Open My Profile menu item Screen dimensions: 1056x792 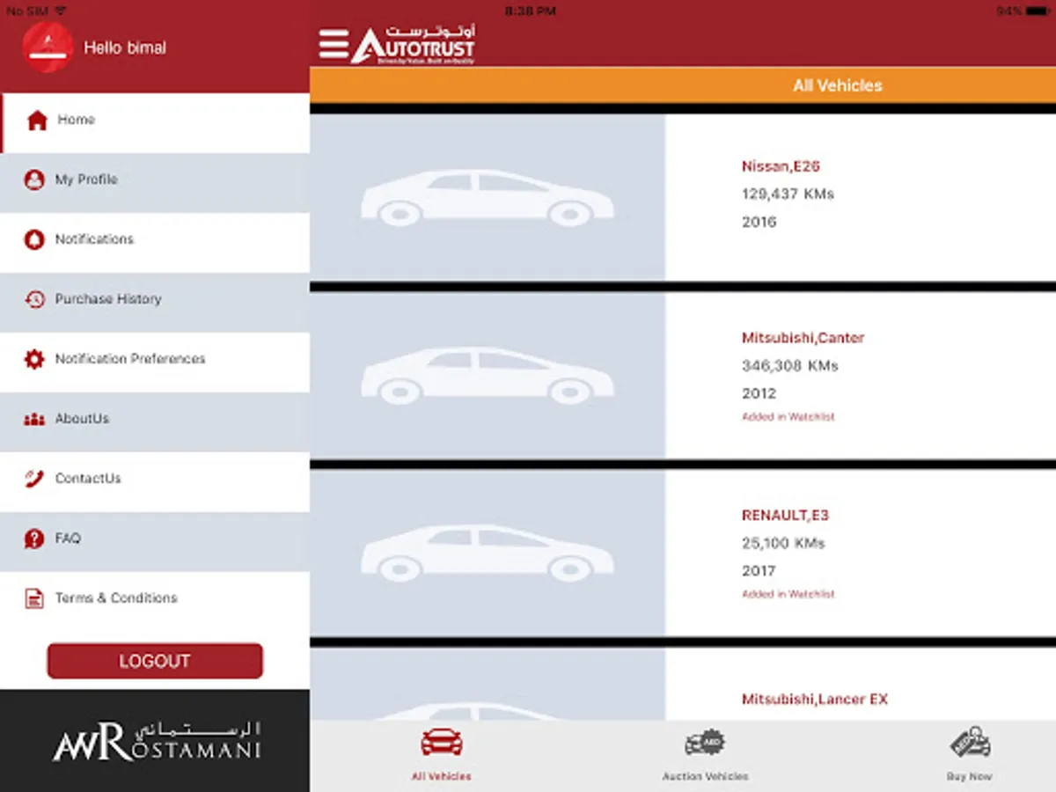click(x=155, y=182)
